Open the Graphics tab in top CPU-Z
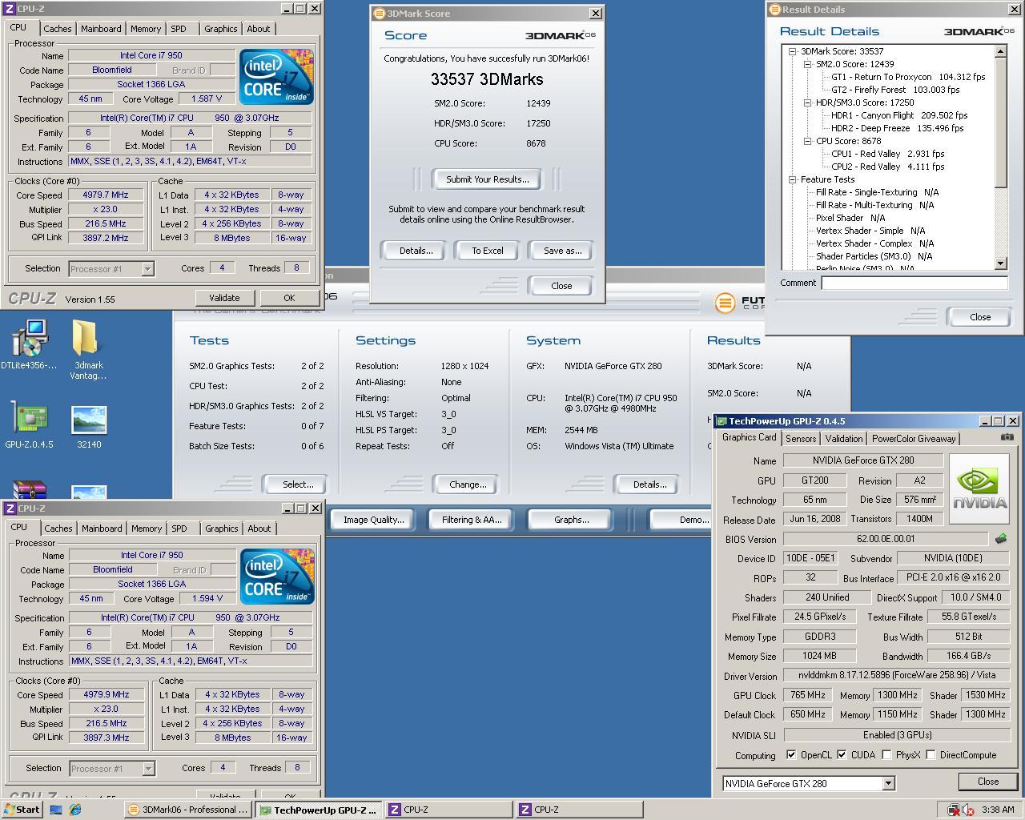The image size is (1025, 820). point(220,29)
